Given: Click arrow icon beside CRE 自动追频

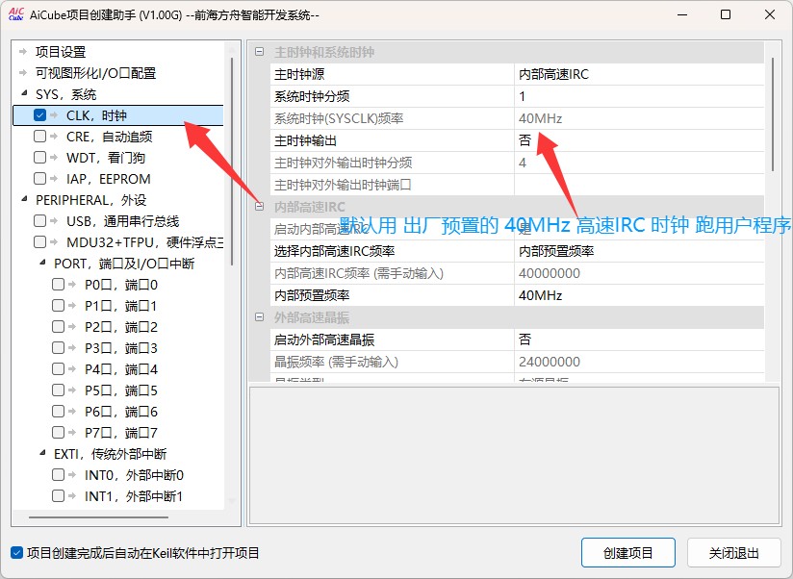Looking at the screenshot, I should click(x=54, y=137).
